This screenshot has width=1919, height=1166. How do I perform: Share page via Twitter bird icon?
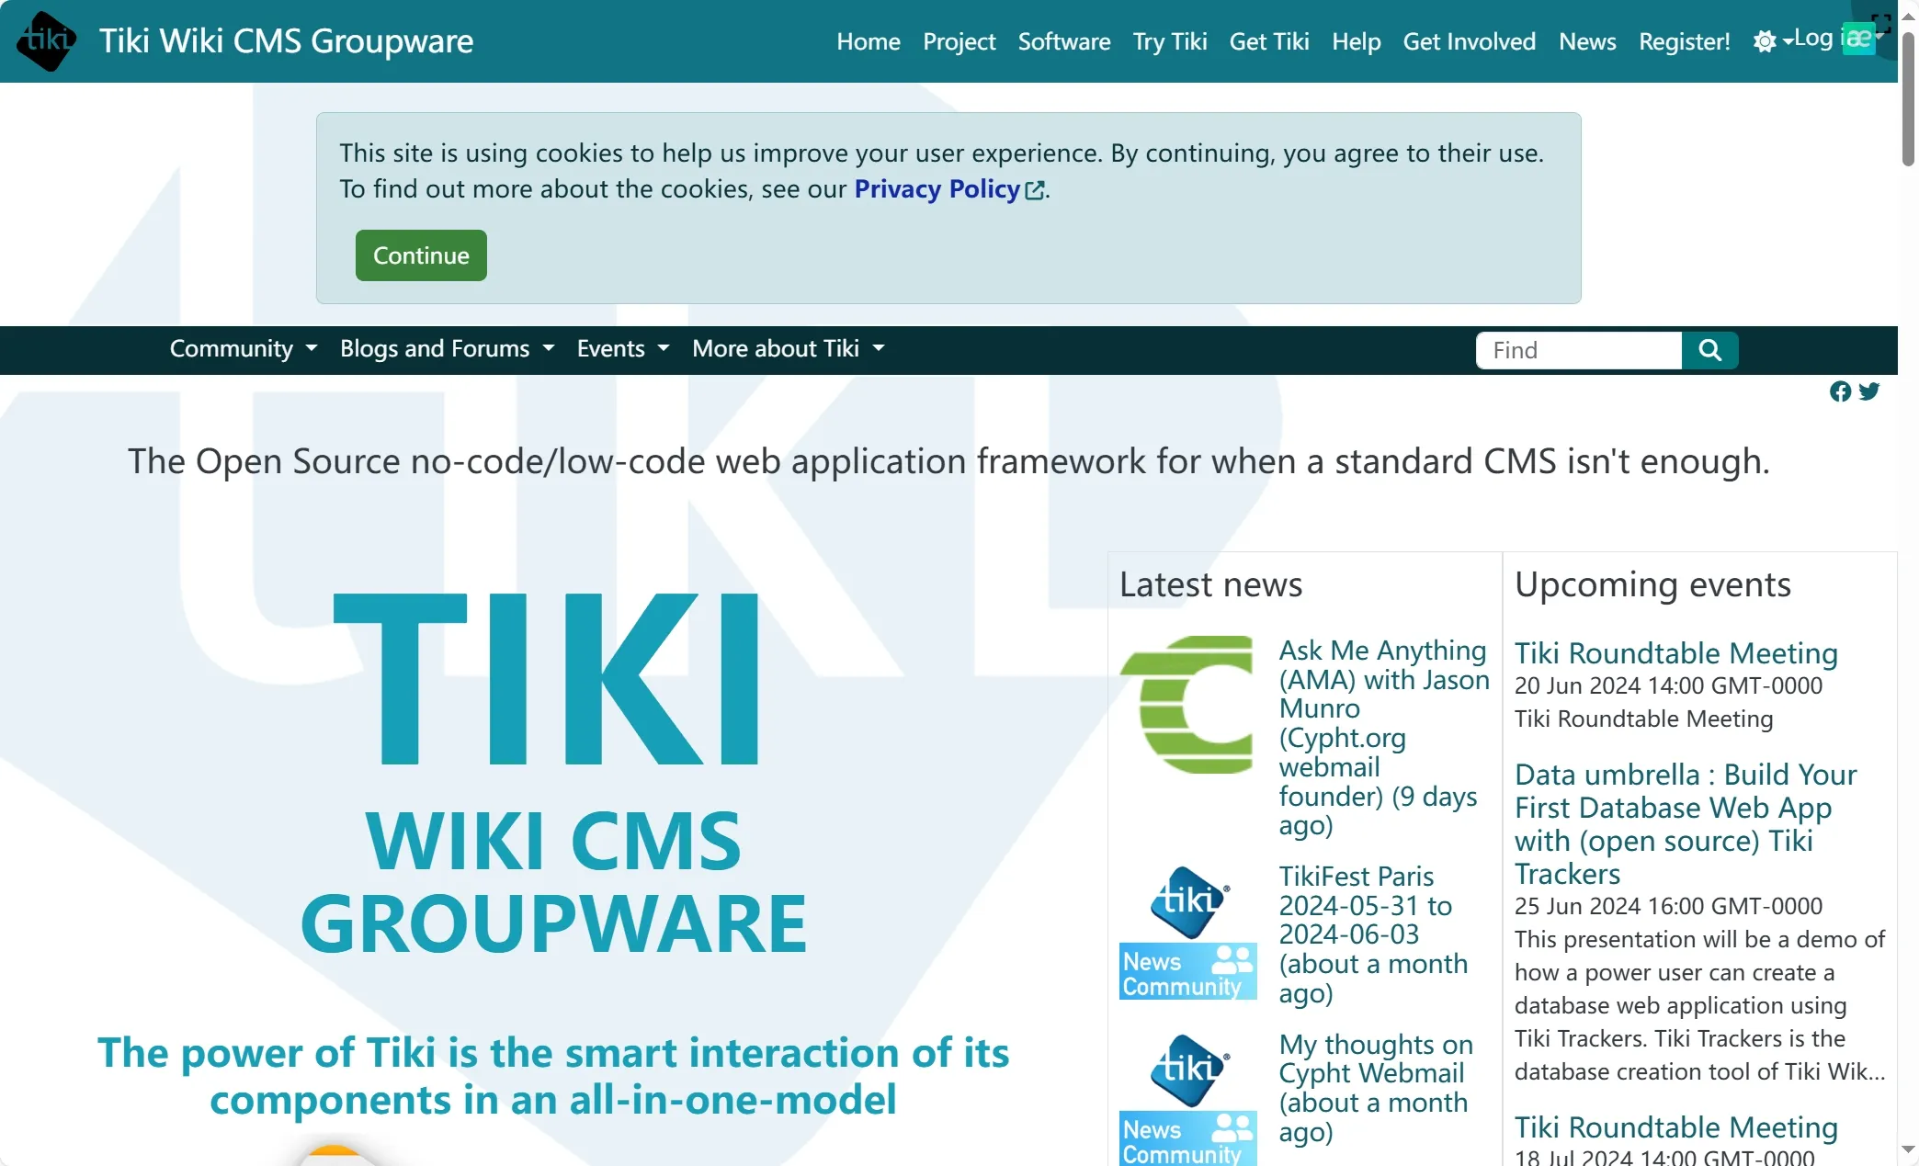pyautogui.click(x=1869, y=391)
